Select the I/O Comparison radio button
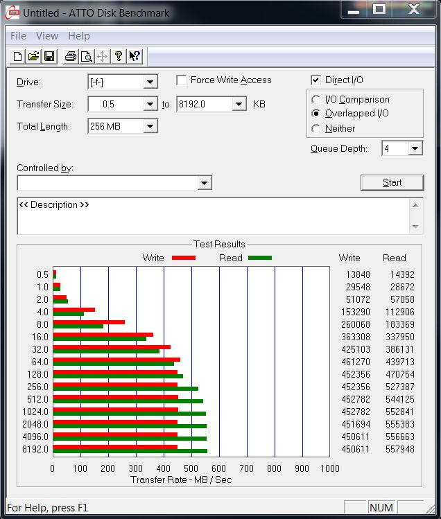441x519 pixels. (316, 100)
